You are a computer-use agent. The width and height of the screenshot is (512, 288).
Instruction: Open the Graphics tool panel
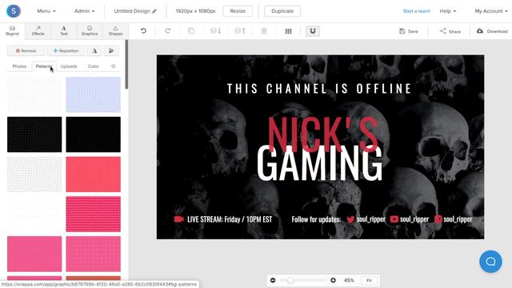coord(90,31)
